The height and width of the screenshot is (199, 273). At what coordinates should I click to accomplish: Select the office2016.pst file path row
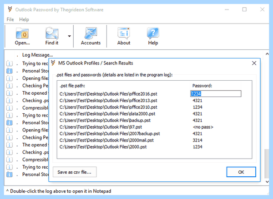point(108,94)
